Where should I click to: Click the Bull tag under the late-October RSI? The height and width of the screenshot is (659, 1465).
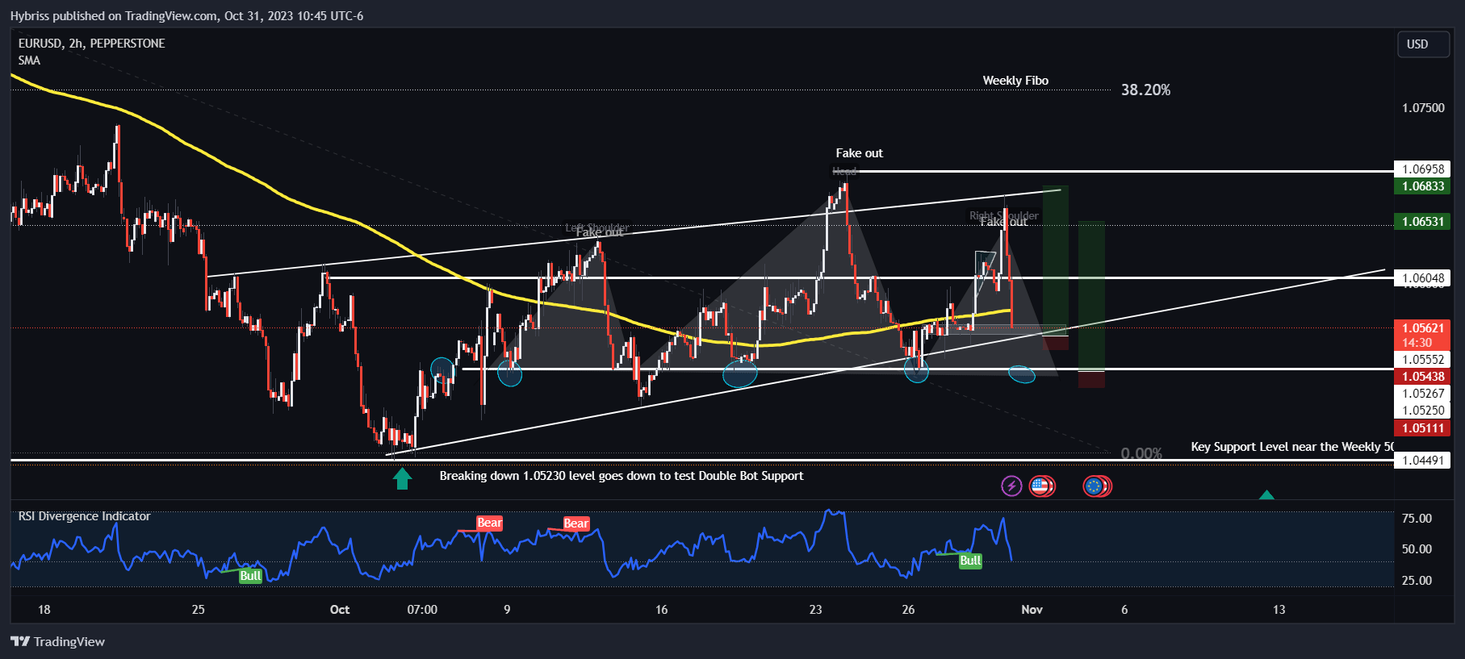tap(970, 561)
